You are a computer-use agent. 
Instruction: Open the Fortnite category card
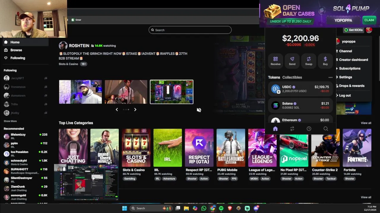point(357,148)
